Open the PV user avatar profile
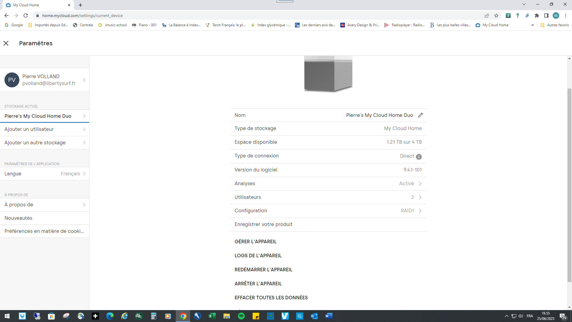This screenshot has height=322, width=572. click(12, 80)
